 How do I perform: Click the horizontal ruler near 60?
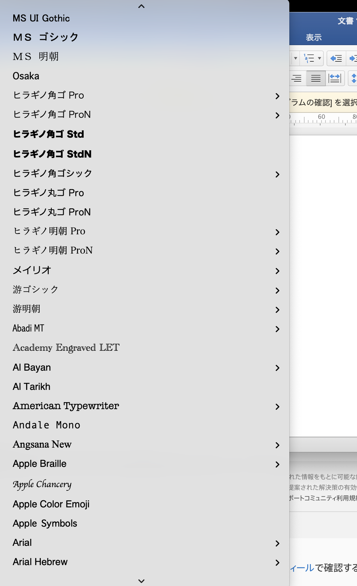(x=321, y=119)
